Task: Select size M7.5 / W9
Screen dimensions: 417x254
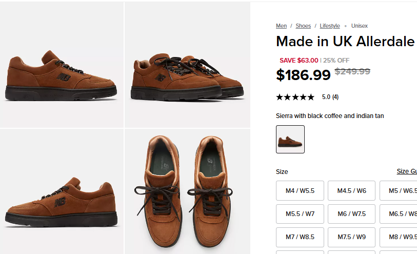Action: pos(351,237)
